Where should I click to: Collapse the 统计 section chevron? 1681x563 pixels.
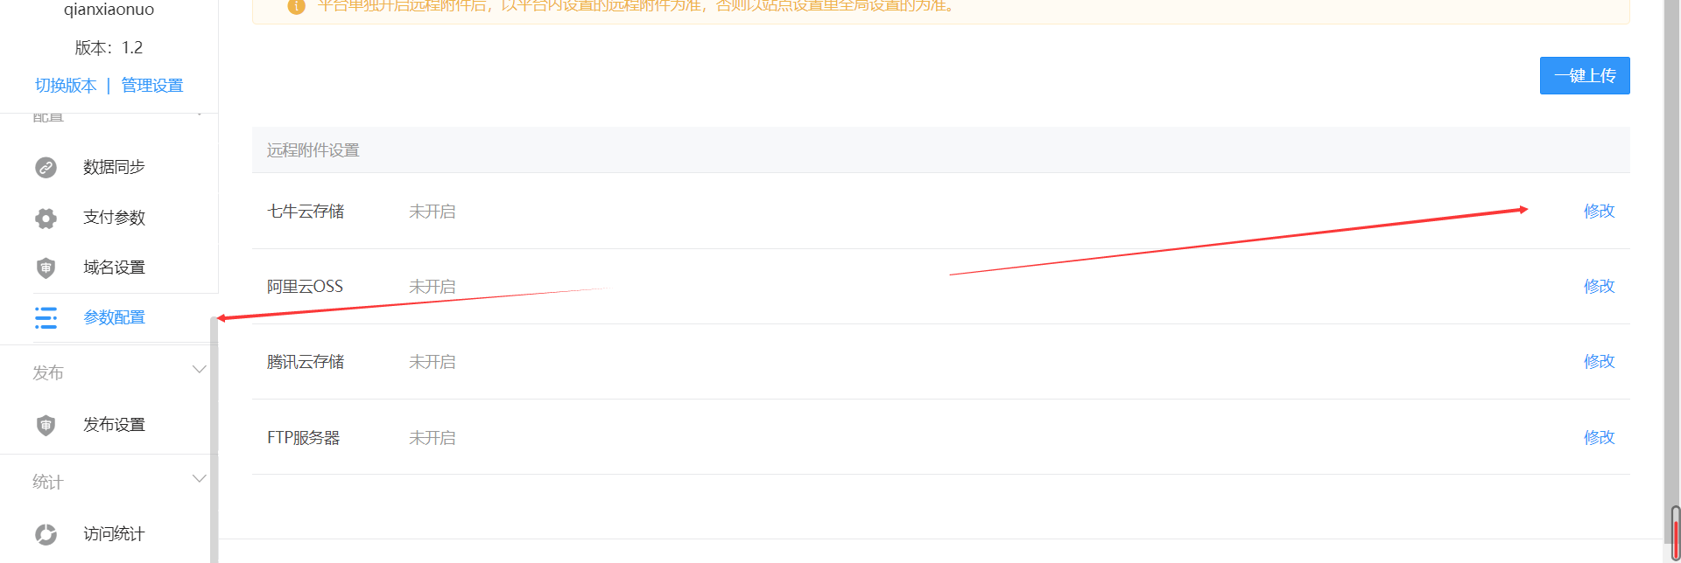[199, 479]
